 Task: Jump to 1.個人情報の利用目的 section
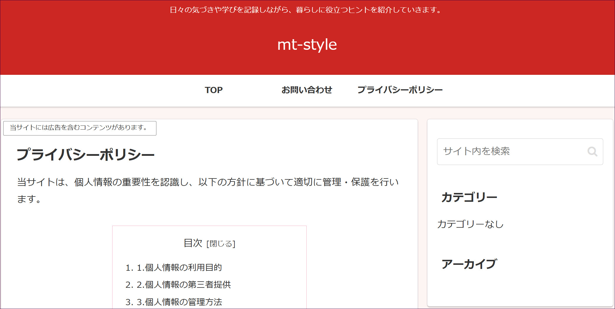point(179,267)
